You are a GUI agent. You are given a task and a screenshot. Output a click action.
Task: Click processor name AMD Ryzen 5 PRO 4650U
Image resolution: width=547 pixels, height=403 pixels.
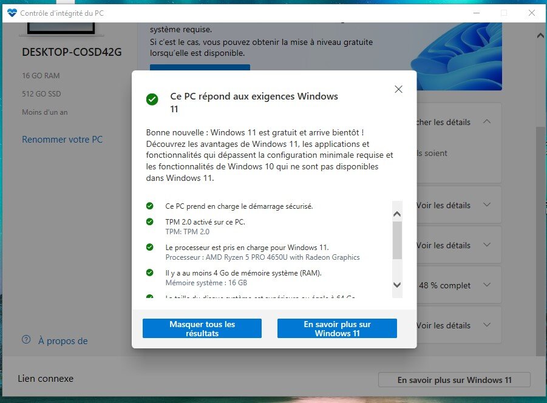point(262,257)
